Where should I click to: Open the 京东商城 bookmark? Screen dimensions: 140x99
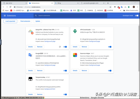[109, 10]
